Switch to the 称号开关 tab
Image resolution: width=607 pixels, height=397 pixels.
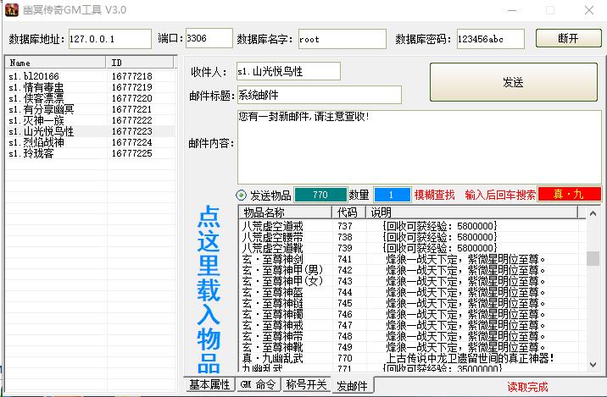click(306, 385)
